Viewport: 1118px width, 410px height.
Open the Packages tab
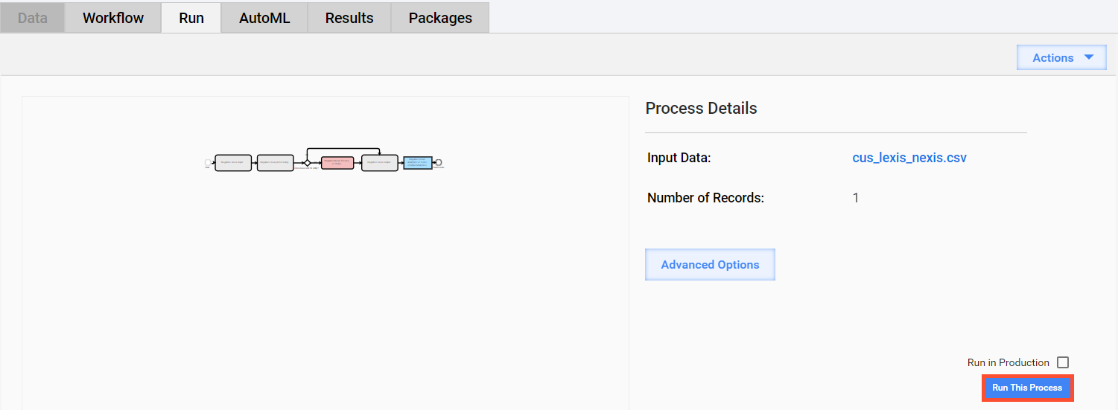(440, 18)
